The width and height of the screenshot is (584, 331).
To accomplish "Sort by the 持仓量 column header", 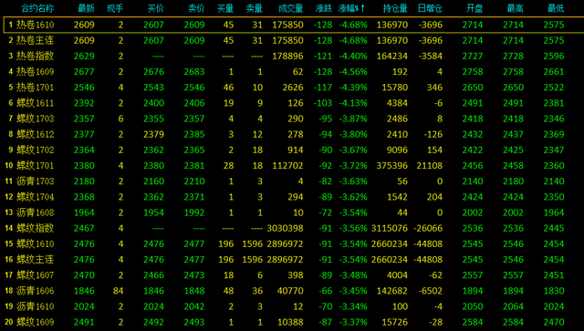I will [x=395, y=8].
